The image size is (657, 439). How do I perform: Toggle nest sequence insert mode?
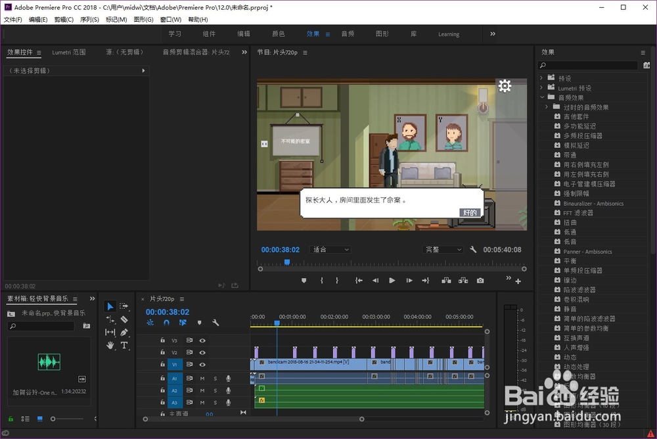pyautogui.click(x=150, y=323)
